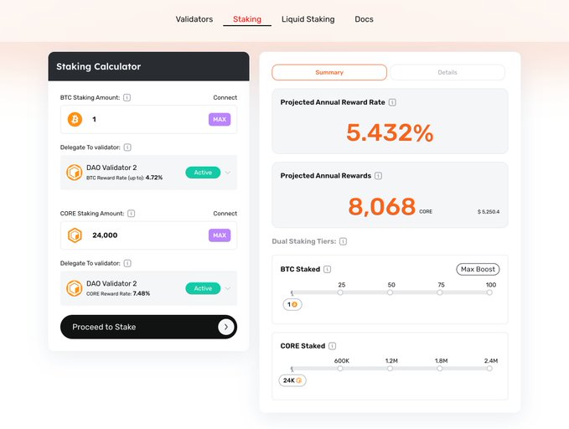Click the arrow icon on Proceed to Stake

click(226, 327)
